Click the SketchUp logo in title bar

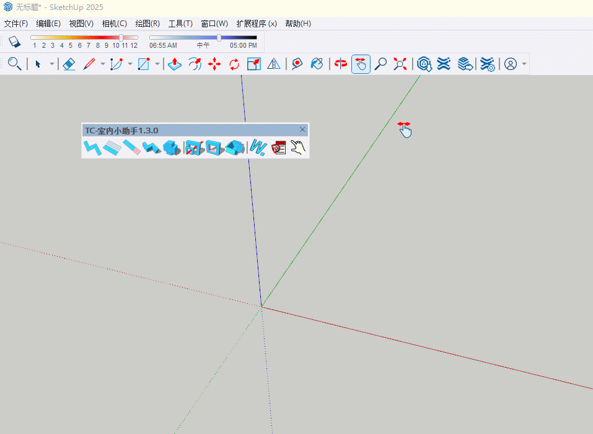click(x=7, y=7)
